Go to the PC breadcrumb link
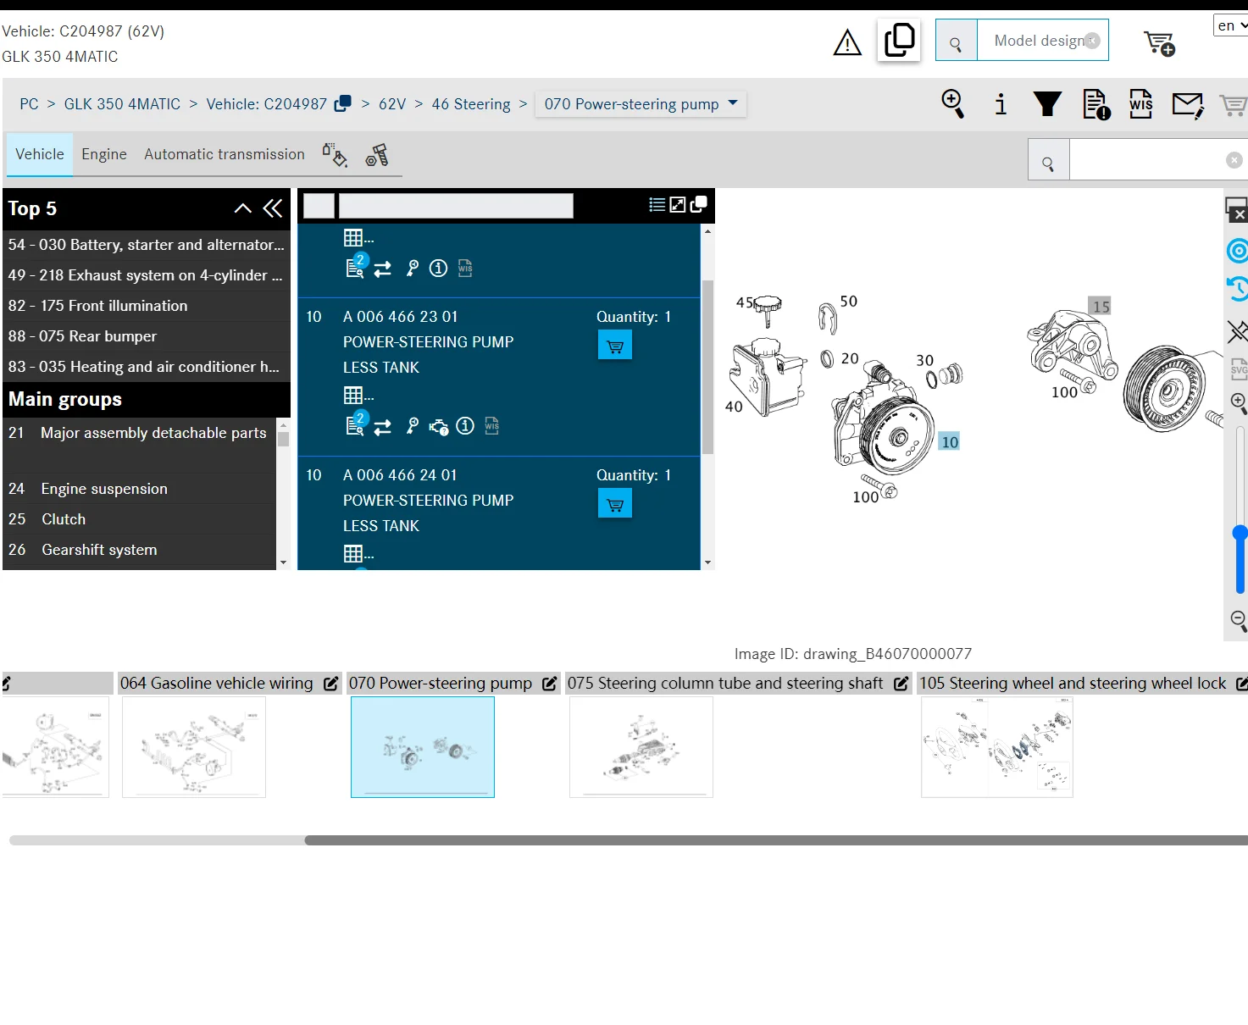 click(29, 104)
